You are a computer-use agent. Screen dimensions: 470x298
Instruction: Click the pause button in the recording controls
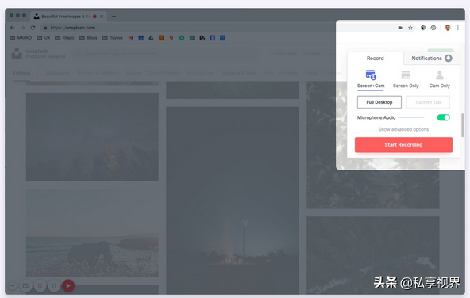tap(54, 286)
